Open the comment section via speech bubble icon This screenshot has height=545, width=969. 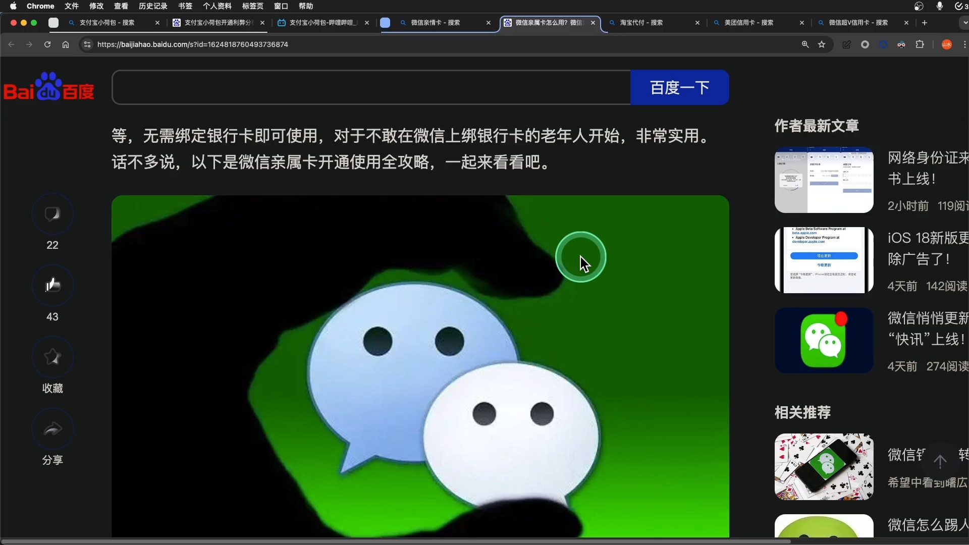[x=52, y=213]
